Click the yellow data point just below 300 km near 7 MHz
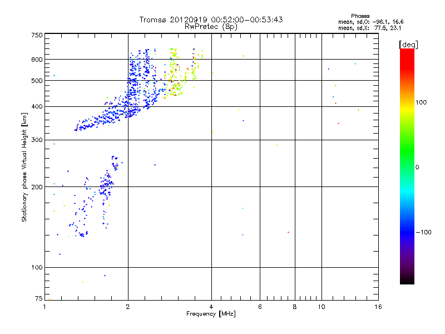This screenshot has width=445, height=334. click(x=277, y=145)
